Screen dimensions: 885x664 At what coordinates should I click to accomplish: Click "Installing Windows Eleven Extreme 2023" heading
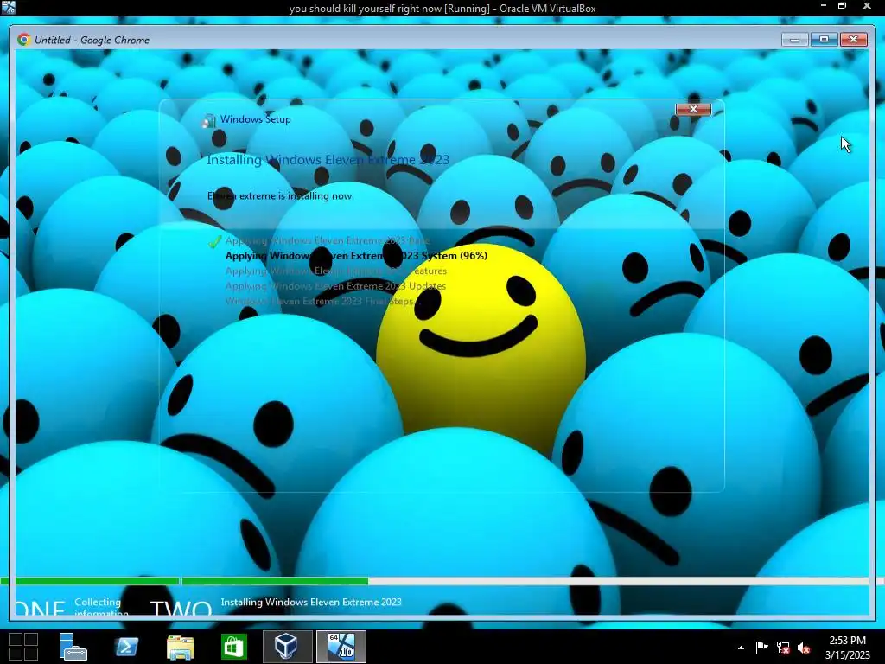pos(328,160)
